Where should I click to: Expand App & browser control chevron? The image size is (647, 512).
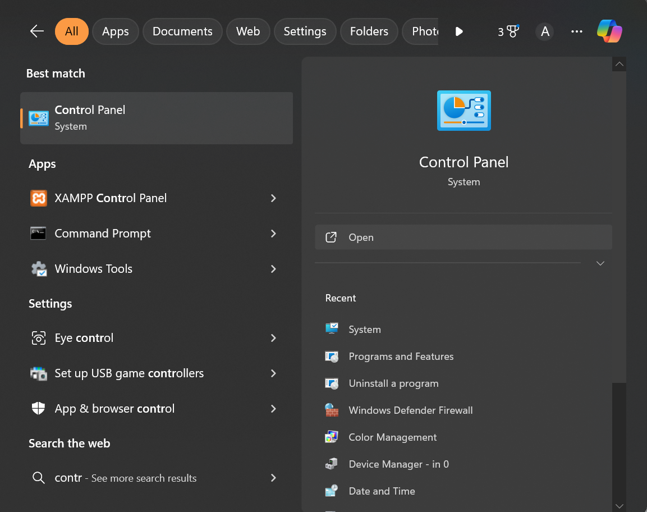[273, 409]
